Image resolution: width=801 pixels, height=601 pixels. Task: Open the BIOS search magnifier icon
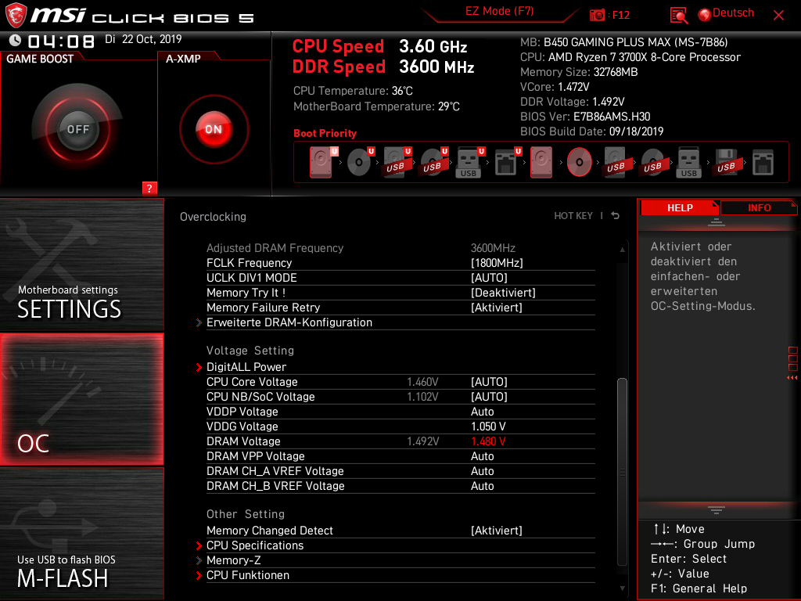click(678, 15)
